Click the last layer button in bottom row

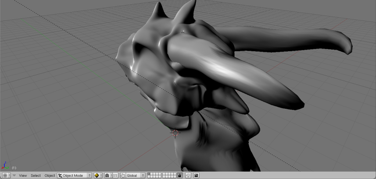pyautogui.click(x=175, y=177)
